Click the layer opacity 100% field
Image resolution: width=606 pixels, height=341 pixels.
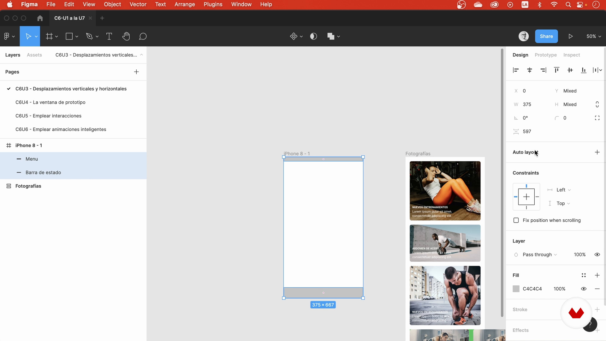(x=579, y=255)
